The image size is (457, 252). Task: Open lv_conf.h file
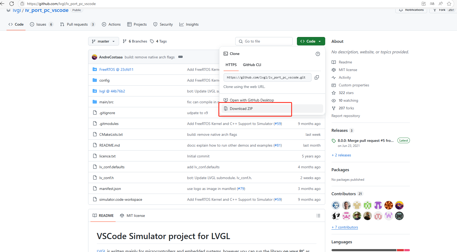tap(106, 178)
